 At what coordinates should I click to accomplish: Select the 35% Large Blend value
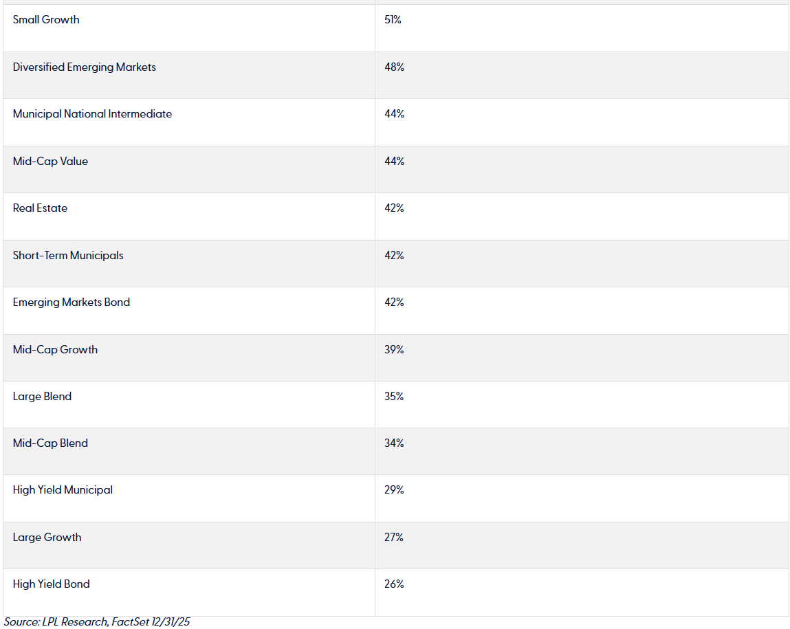pos(394,397)
